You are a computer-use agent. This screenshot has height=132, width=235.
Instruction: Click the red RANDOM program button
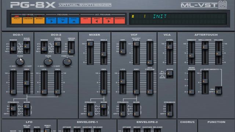pyautogui.click(x=120, y=21)
